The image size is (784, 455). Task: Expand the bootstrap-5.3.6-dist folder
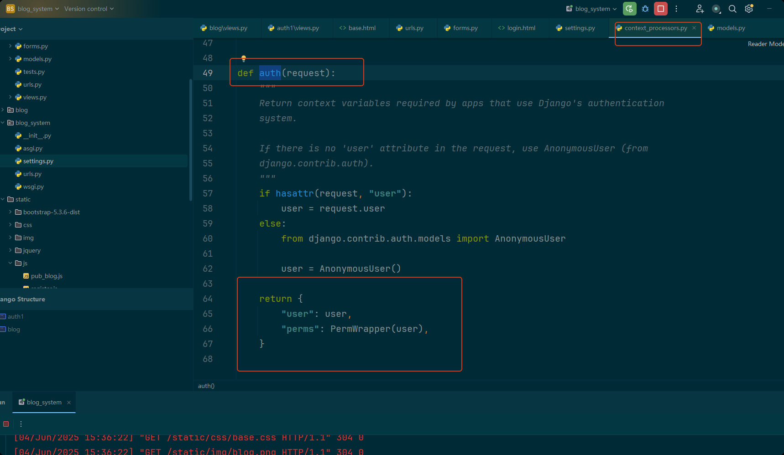10,212
